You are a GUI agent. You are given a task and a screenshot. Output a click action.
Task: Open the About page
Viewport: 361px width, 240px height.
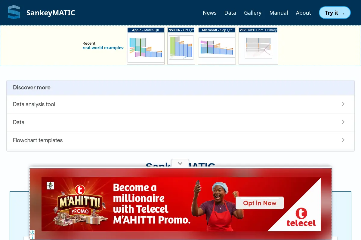(x=303, y=13)
